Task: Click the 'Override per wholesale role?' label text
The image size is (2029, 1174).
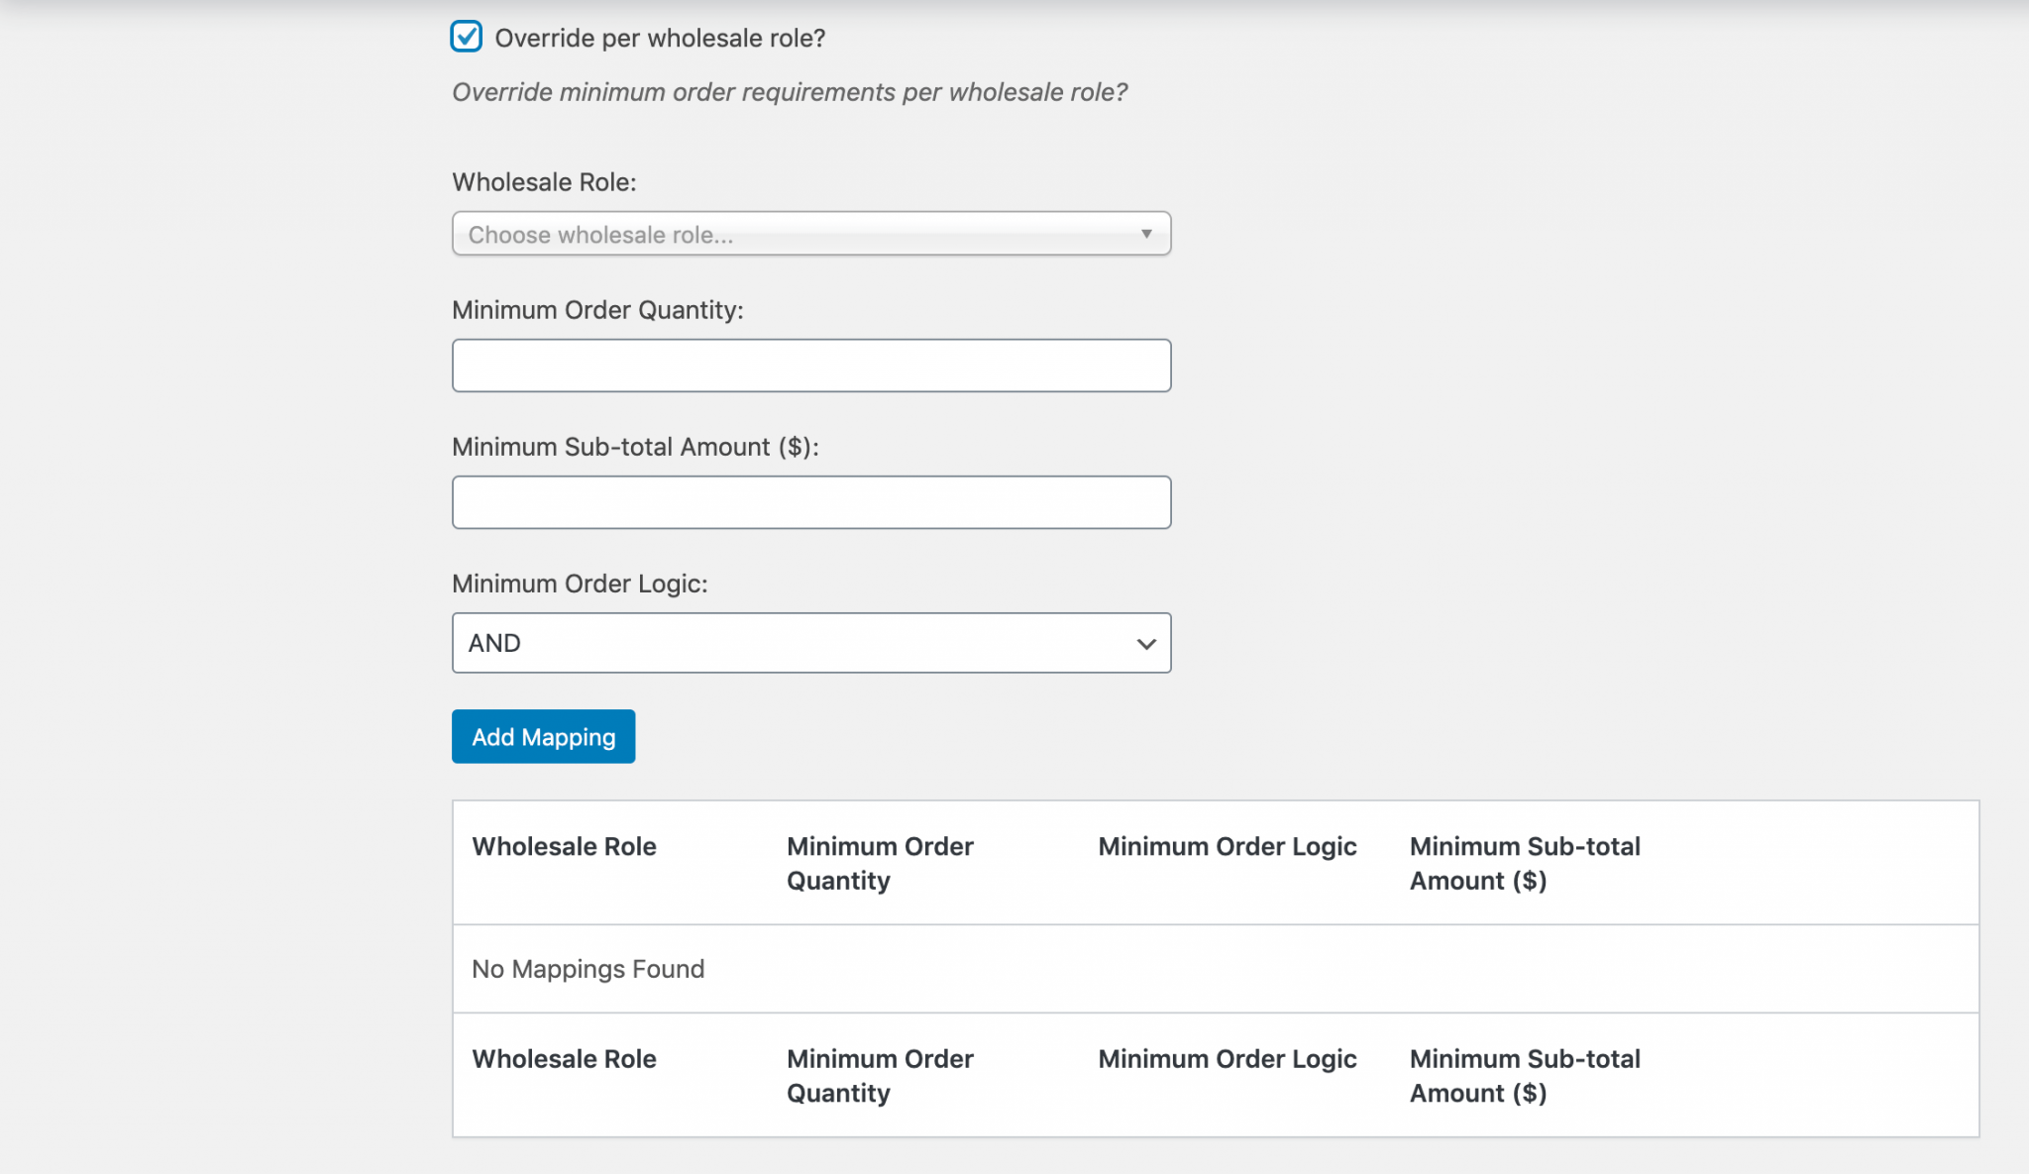Action: [660, 38]
